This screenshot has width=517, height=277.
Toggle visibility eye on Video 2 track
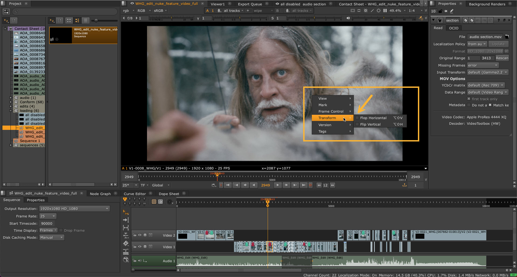pyautogui.click(x=140, y=235)
